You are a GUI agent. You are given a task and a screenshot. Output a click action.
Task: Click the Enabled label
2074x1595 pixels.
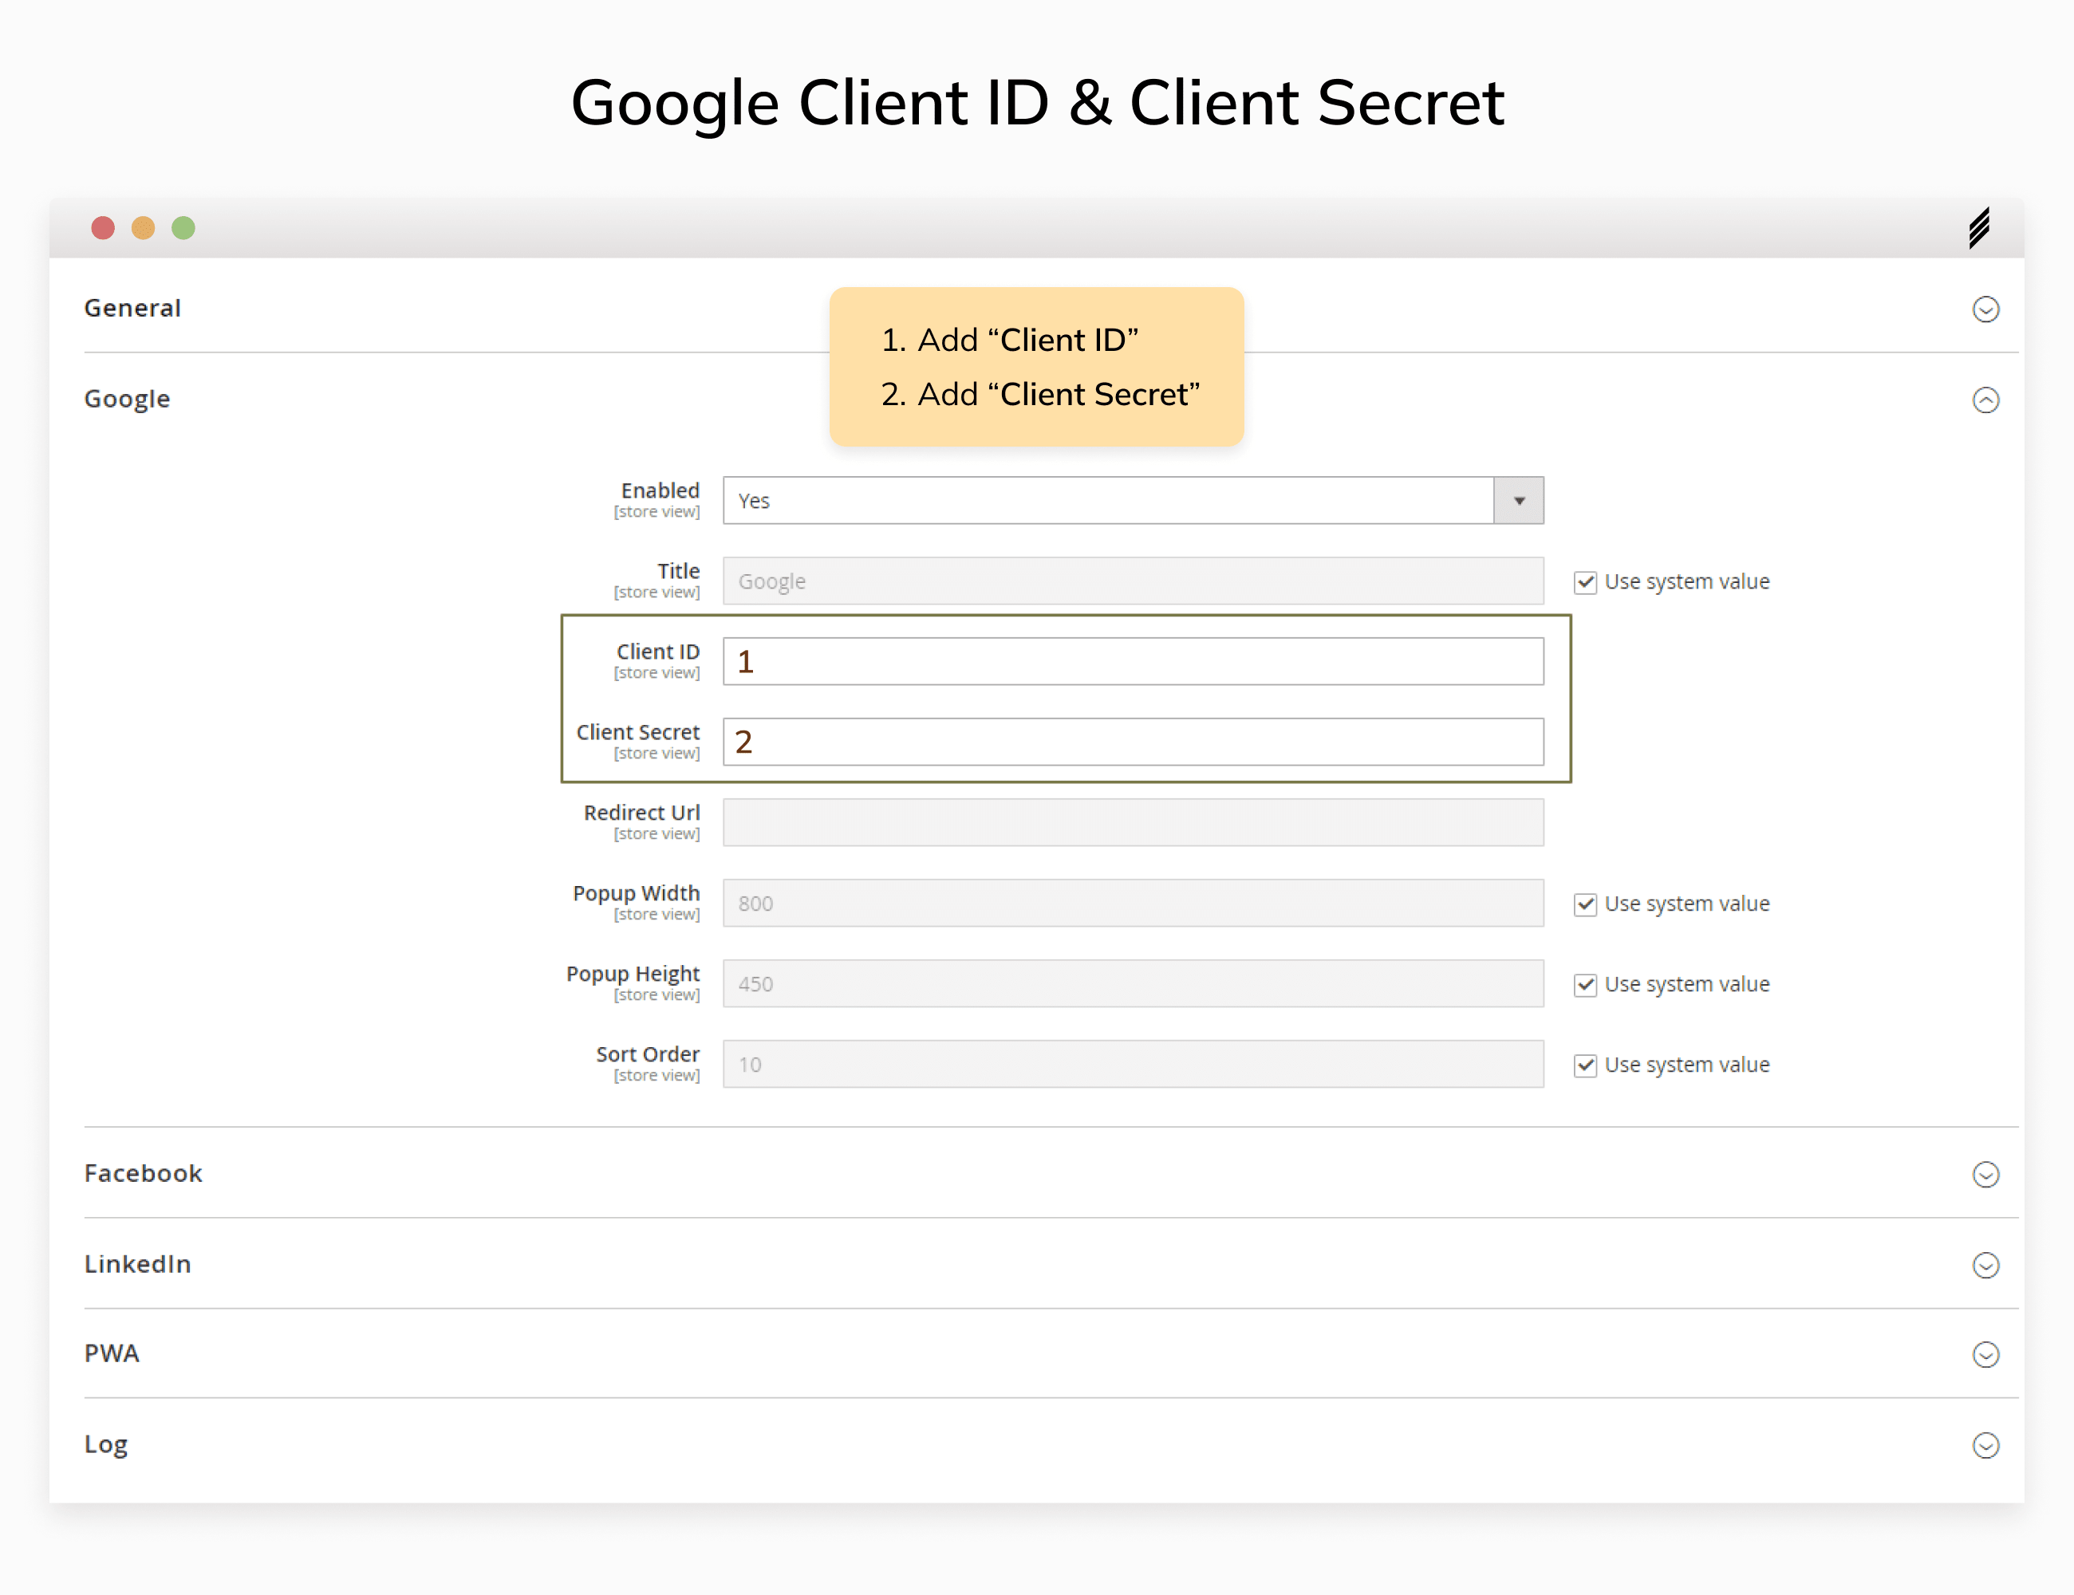[x=660, y=490]
